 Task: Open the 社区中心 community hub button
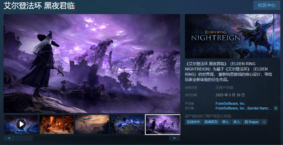point(267,5)
